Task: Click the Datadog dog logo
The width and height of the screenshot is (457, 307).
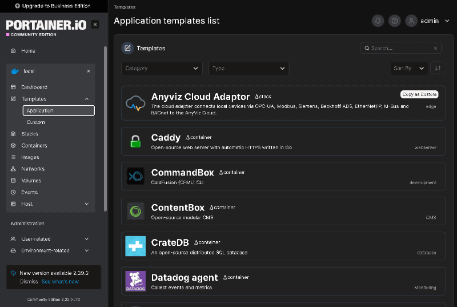Action: [x=135, y=281]
